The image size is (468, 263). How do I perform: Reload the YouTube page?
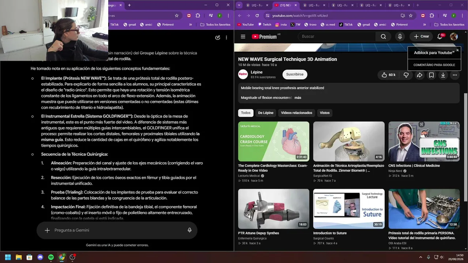[257, 16]
